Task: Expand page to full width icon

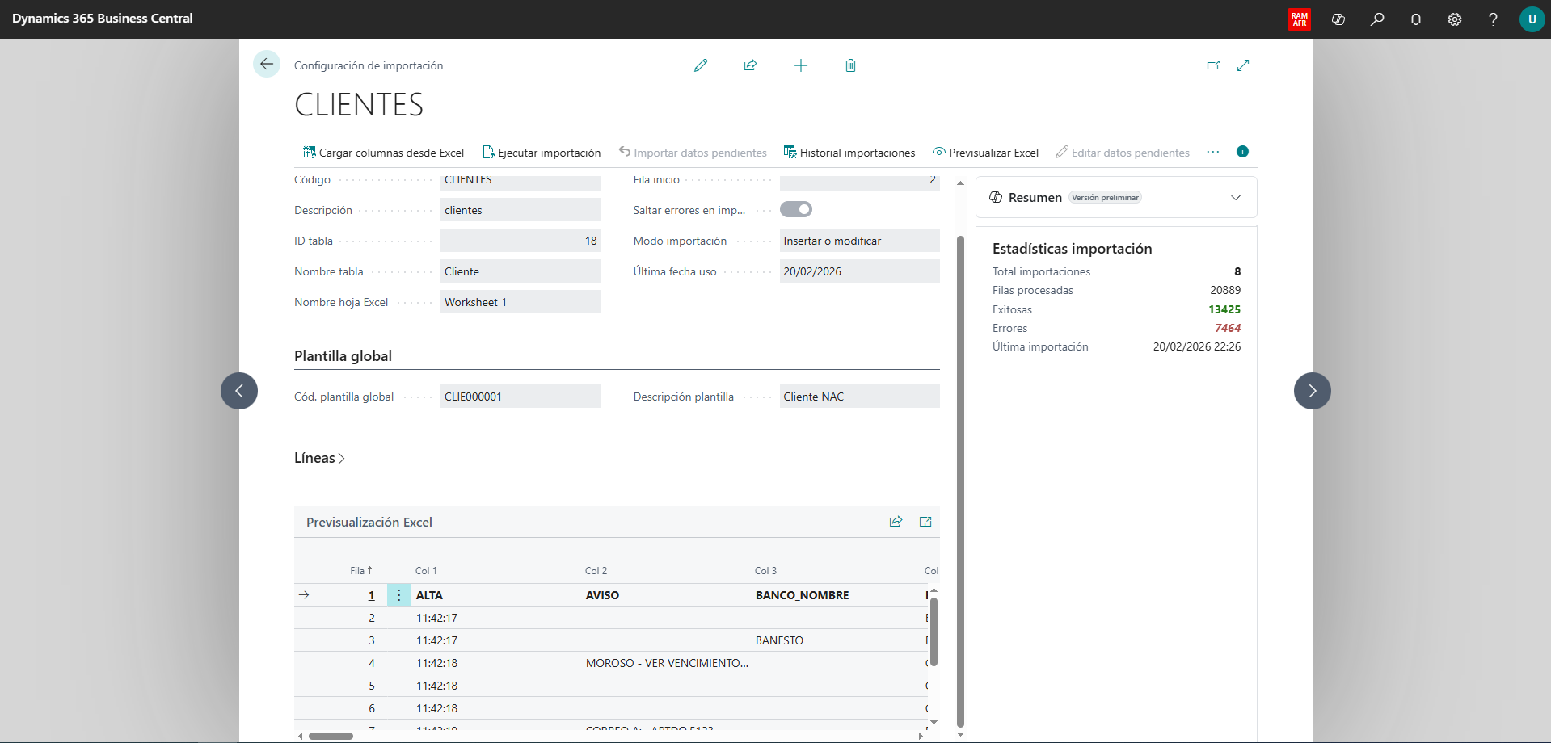Action: coord(1243,65)
